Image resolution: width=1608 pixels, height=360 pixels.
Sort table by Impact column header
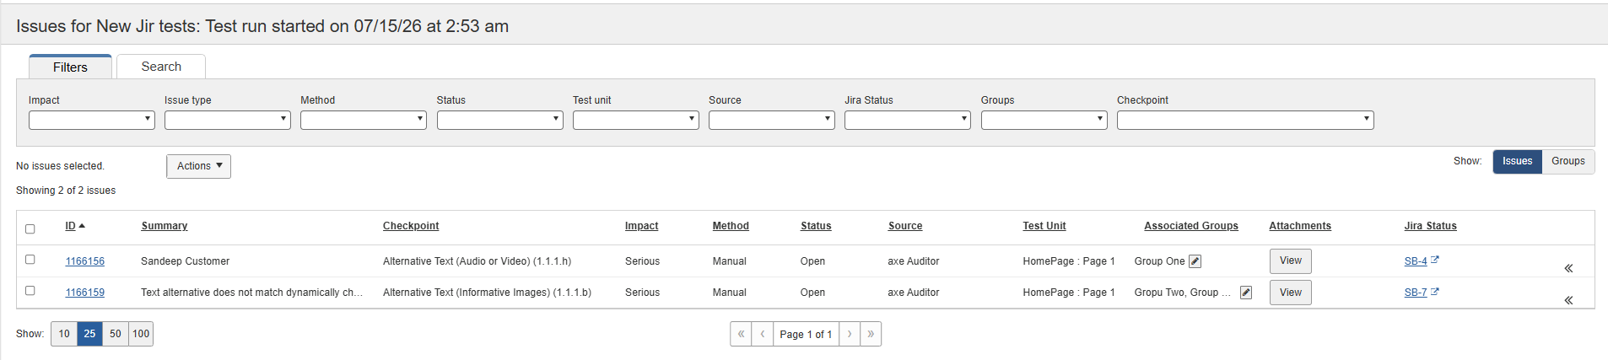pyautogui.click(x=641, y=226)
